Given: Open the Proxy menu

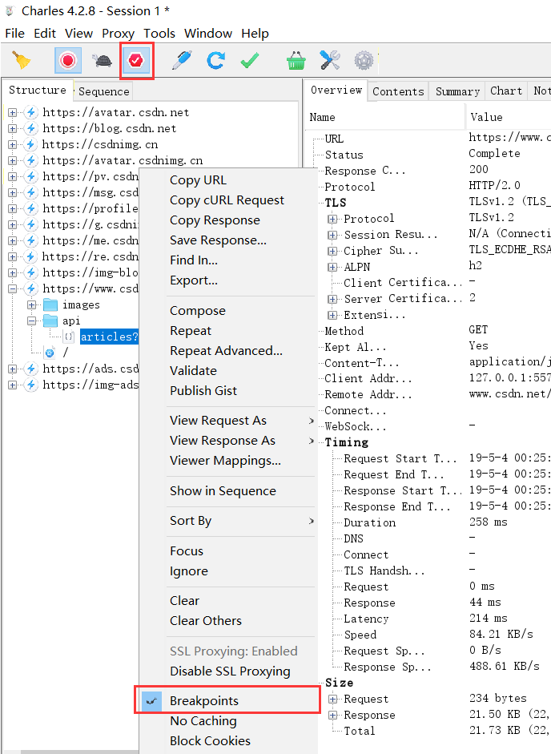Looking at the screenshot, I should (x=119, y=34).
